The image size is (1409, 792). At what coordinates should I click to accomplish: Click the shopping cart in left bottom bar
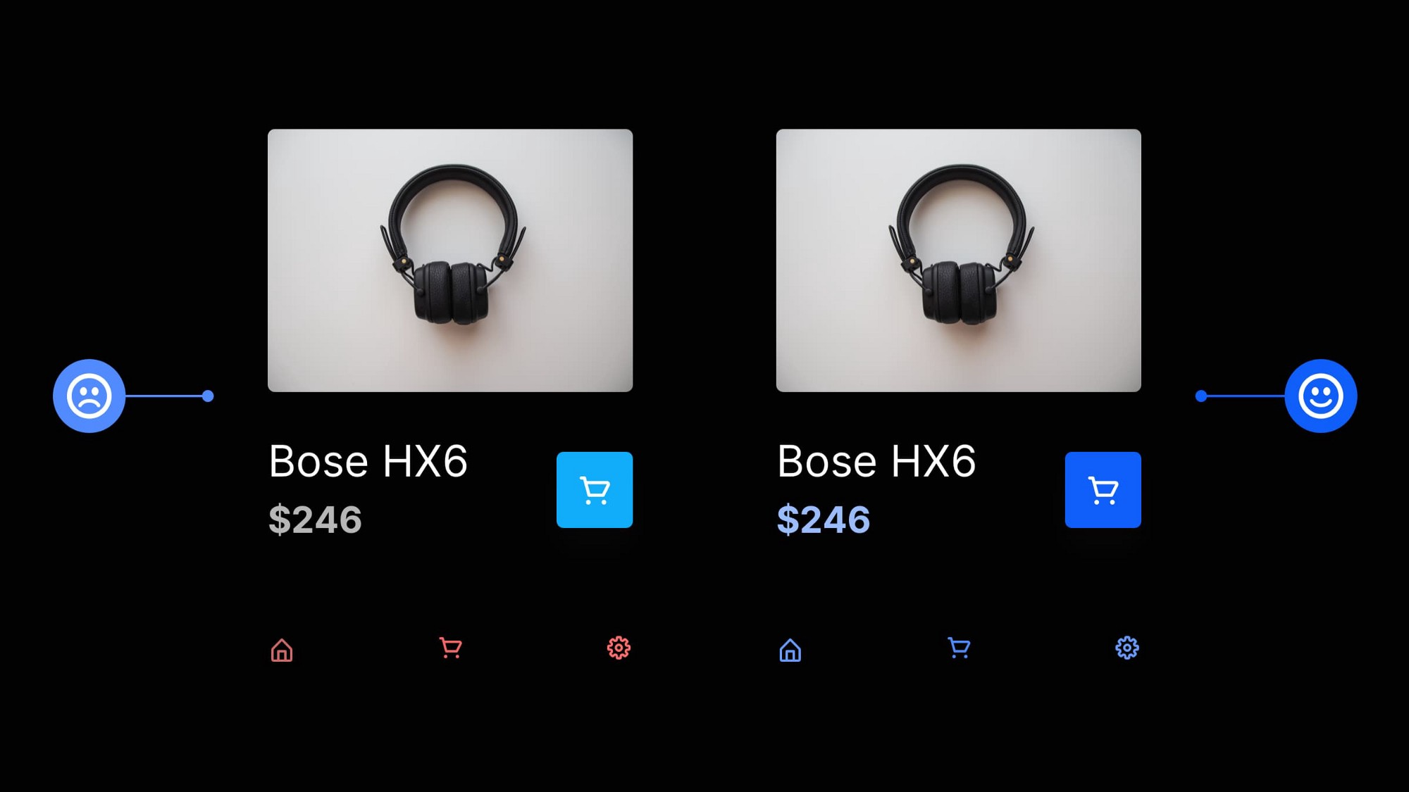click(x=450, y=648)
